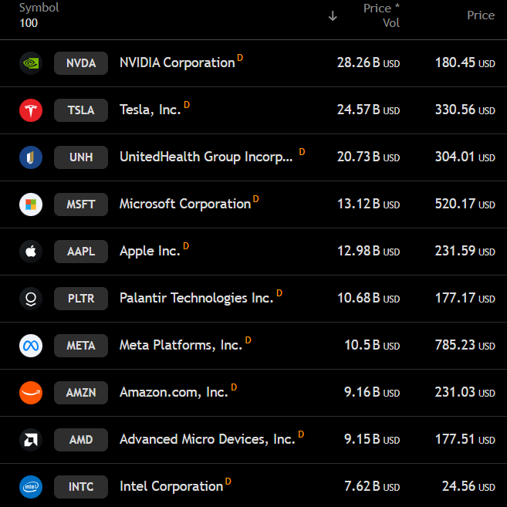Select AMD's 9.15 B USD value
Viewport: 507px width, 507px height.
tap(372, 439)
